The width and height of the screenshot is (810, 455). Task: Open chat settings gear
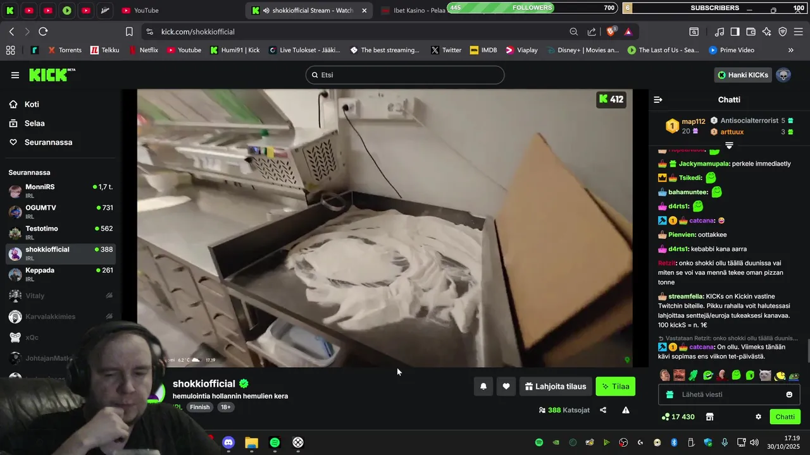coord(758,416)
